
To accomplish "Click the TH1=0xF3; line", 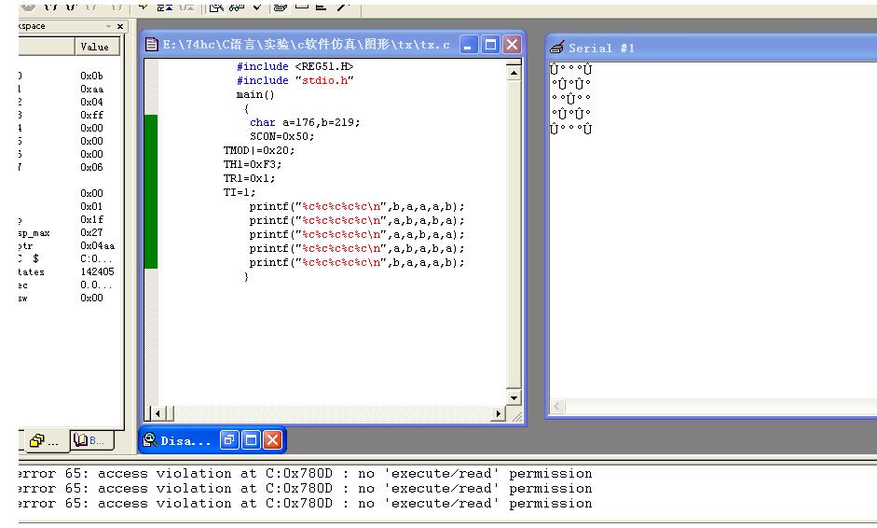I will tap(253, 164).
